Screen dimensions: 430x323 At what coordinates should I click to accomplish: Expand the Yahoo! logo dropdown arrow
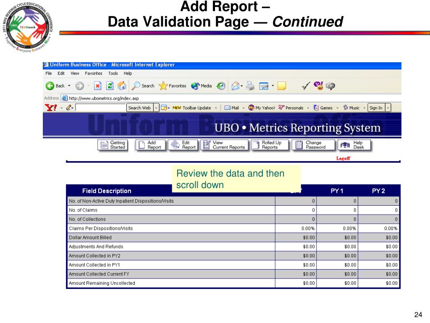61,108
